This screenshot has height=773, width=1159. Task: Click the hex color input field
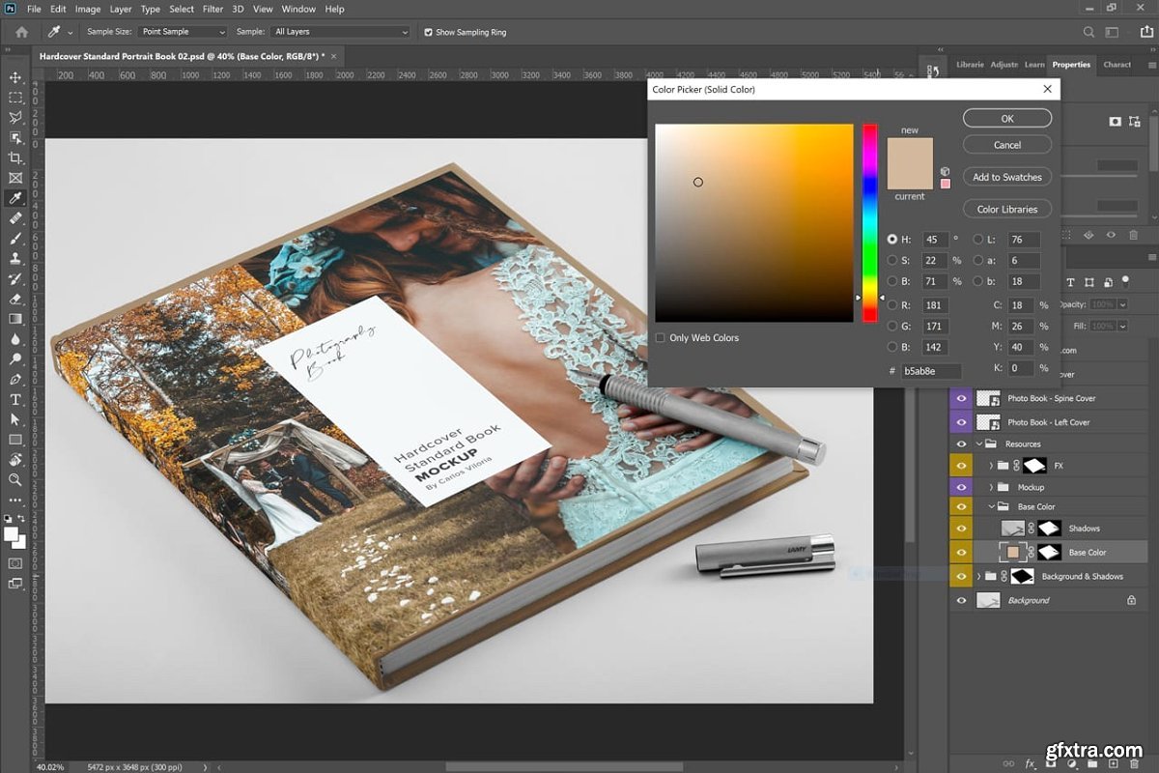[931, 371]
